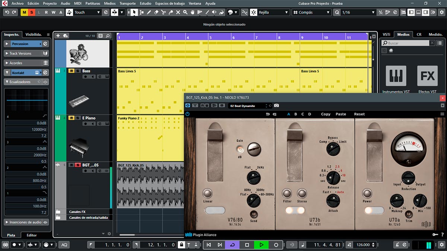Toggle global Solo S button
The image size is (447, 251).
point(32,12)
